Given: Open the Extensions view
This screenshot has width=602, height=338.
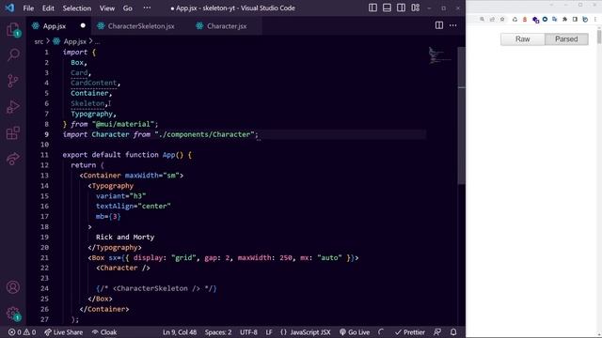Looking at the screenshot, I should click(x=13, y=132).
